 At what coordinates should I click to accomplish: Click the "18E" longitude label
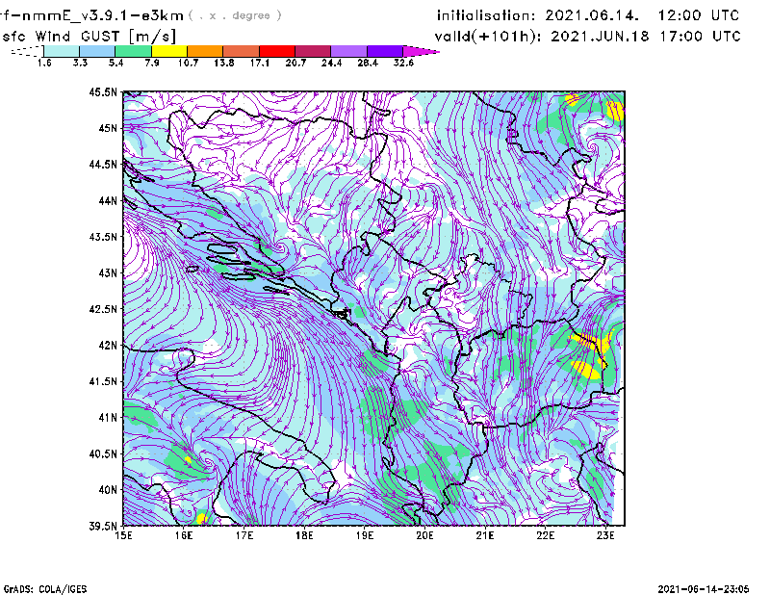[304, 535]
